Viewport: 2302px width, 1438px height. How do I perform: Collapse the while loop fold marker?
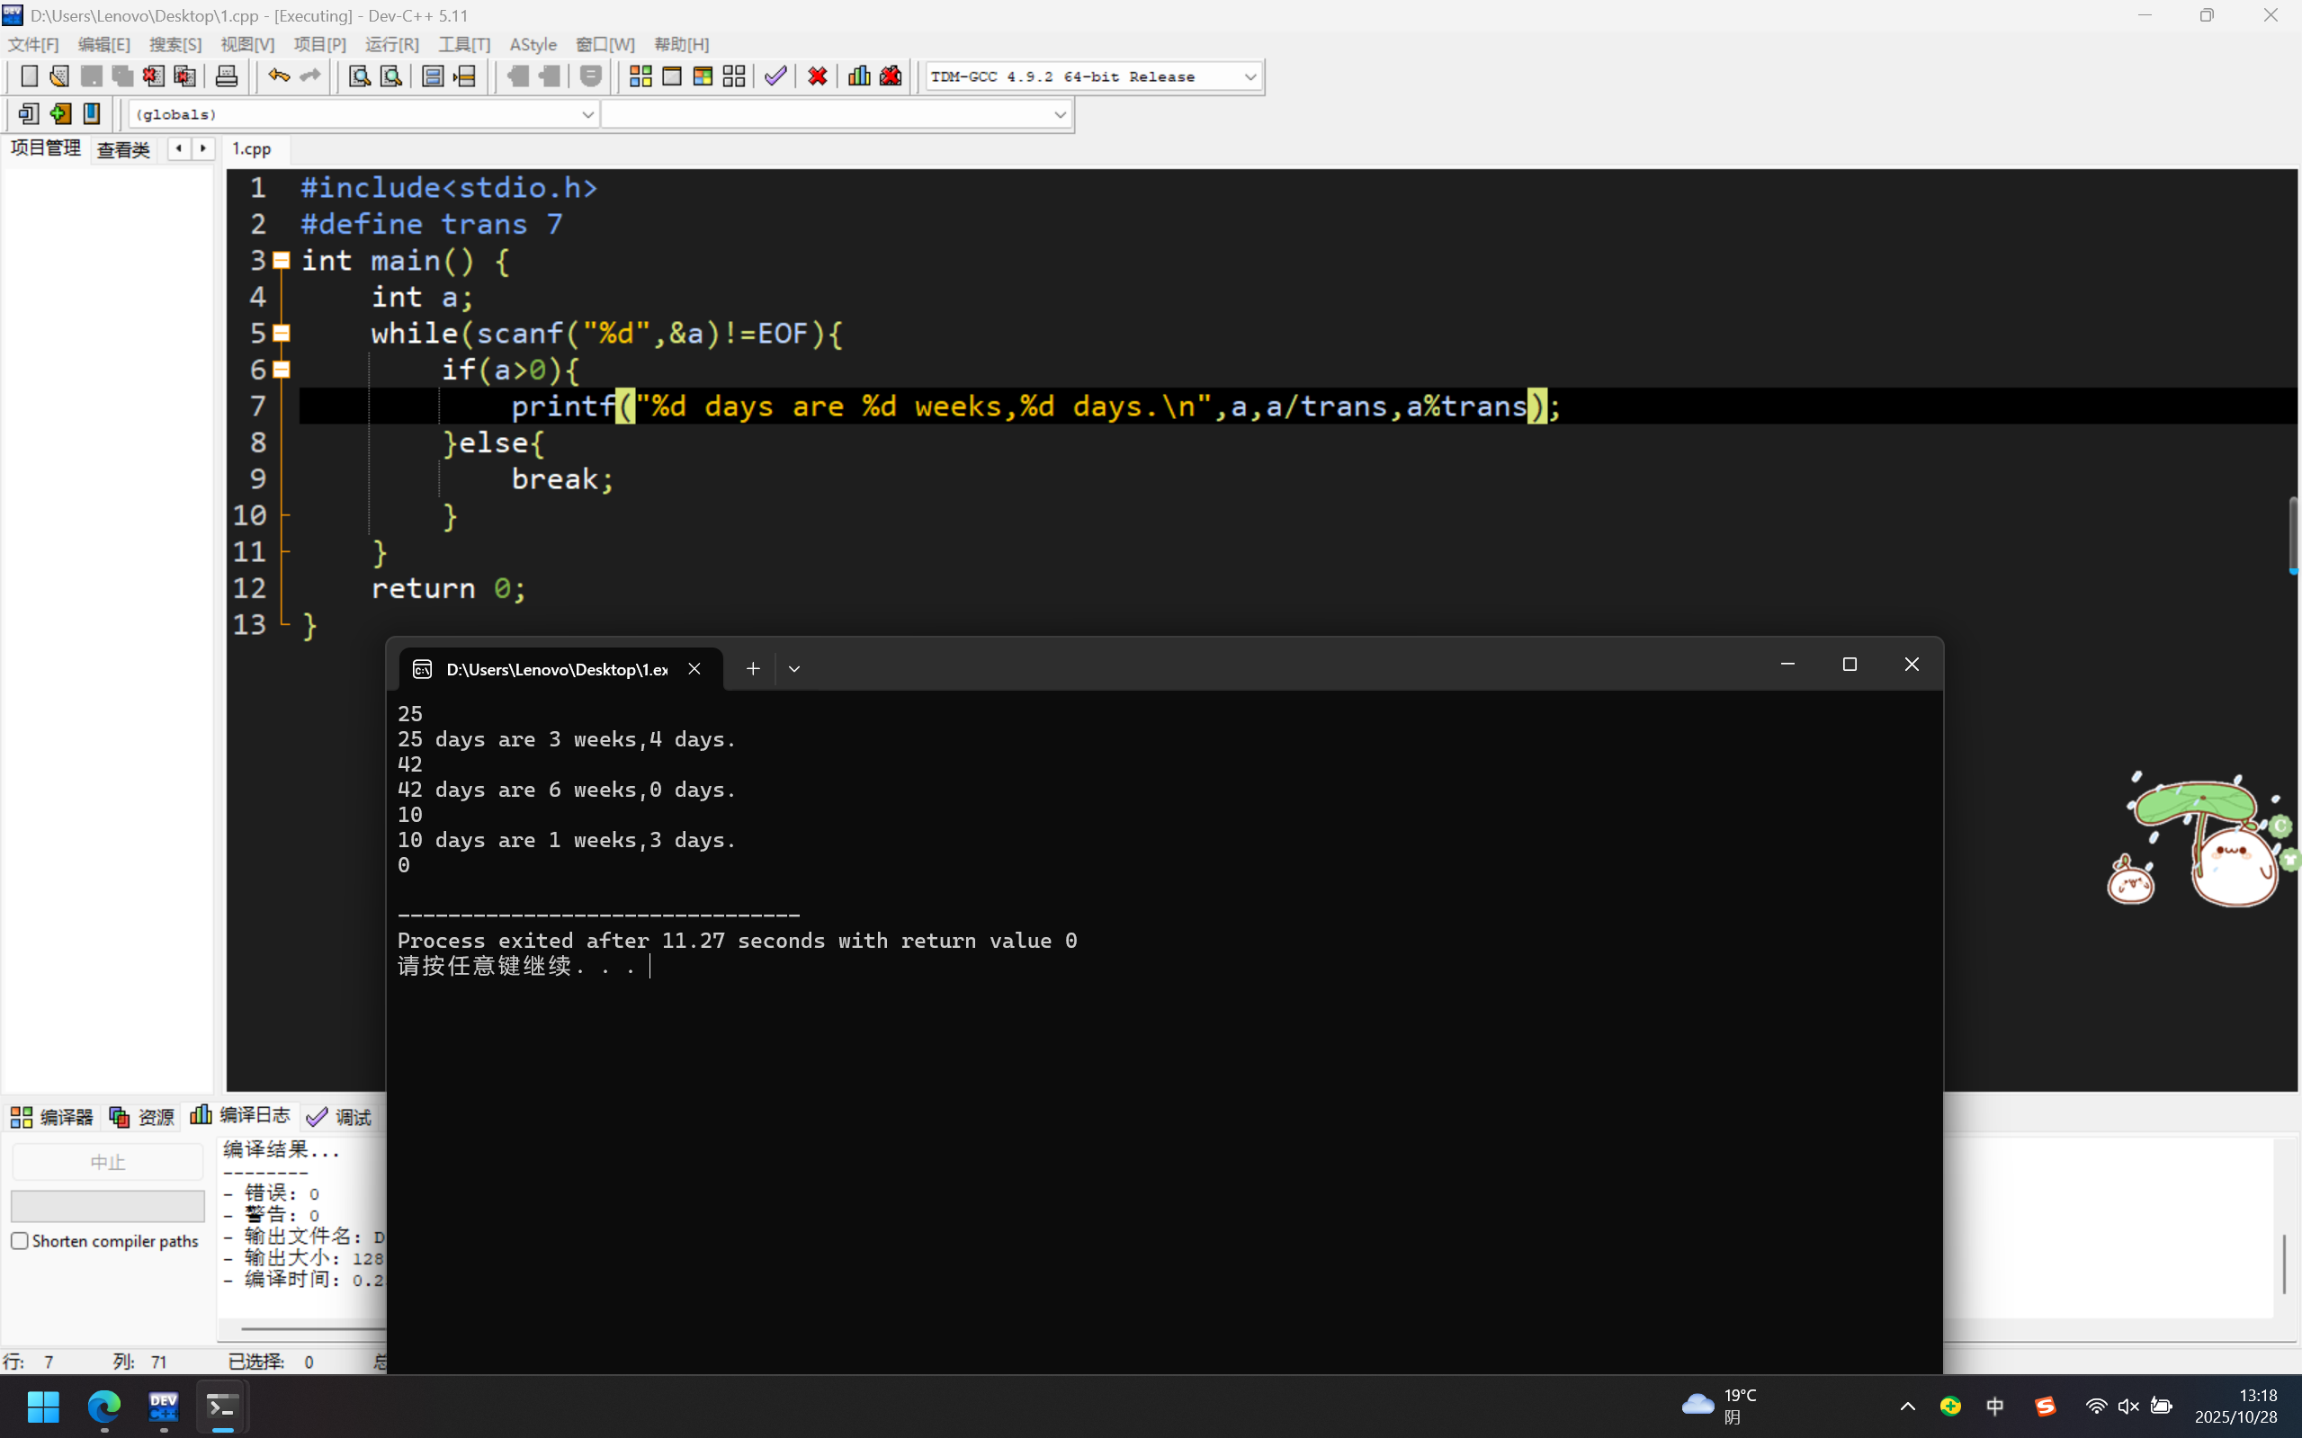point(282,333)
